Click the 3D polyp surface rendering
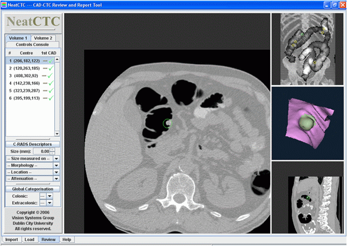Viewport: 347px width, 246px height. pos(308,124)
